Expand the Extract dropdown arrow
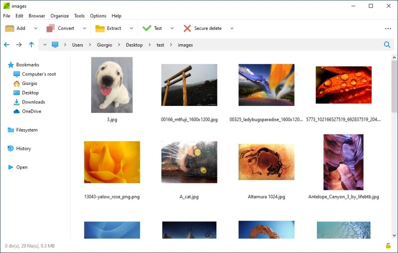 pyautogui.click(x=131, y=28)
